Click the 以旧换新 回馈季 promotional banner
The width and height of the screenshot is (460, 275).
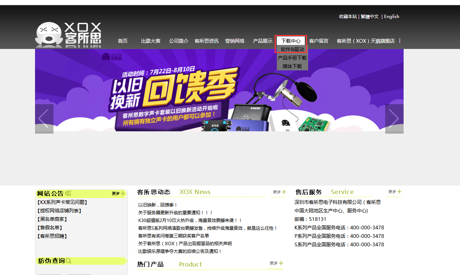(219, 90)
